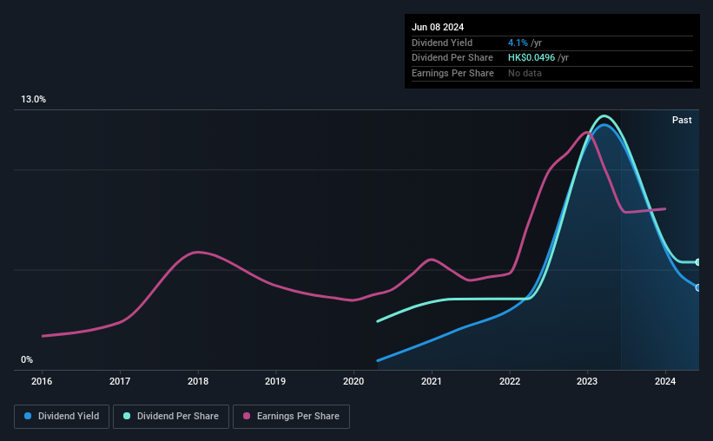Click the teal Dividend Per Share legend dot
The image size is (713, 441).
click(127, 416)
